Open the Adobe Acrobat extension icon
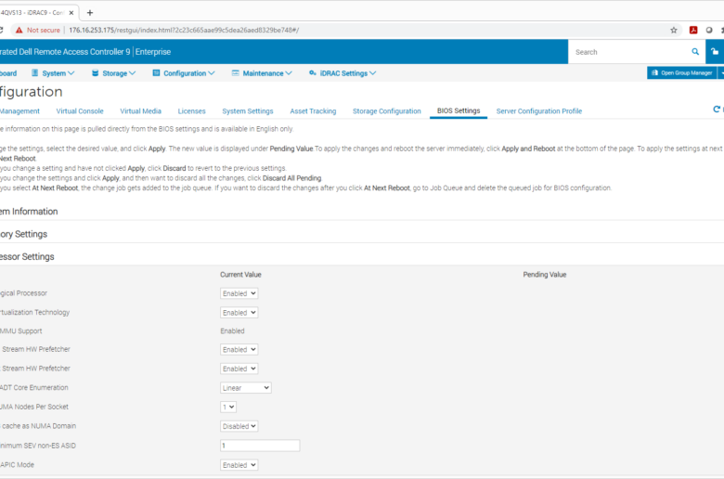Screen dimensions: 724x479 [x=693, y=30]
